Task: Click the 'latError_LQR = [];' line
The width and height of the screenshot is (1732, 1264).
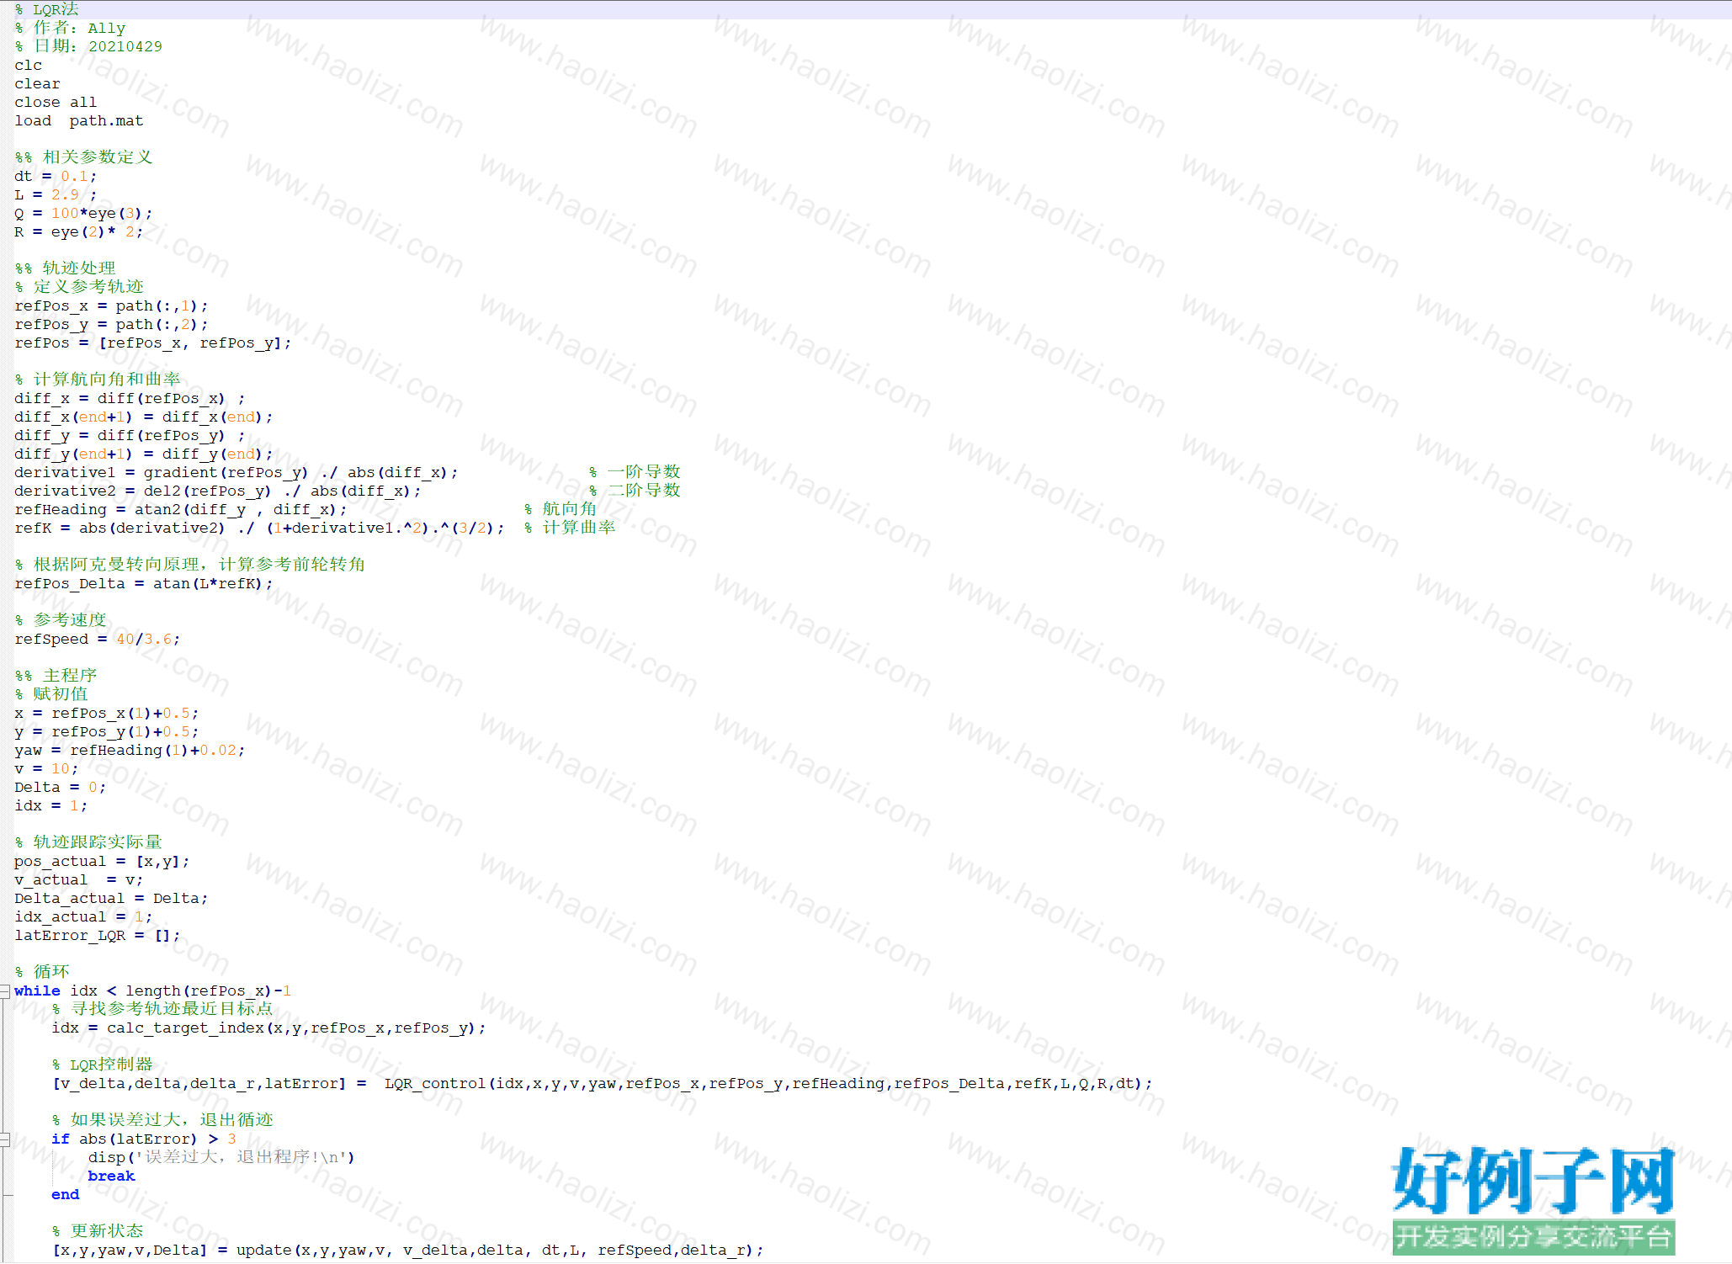Action: point(98,936)
